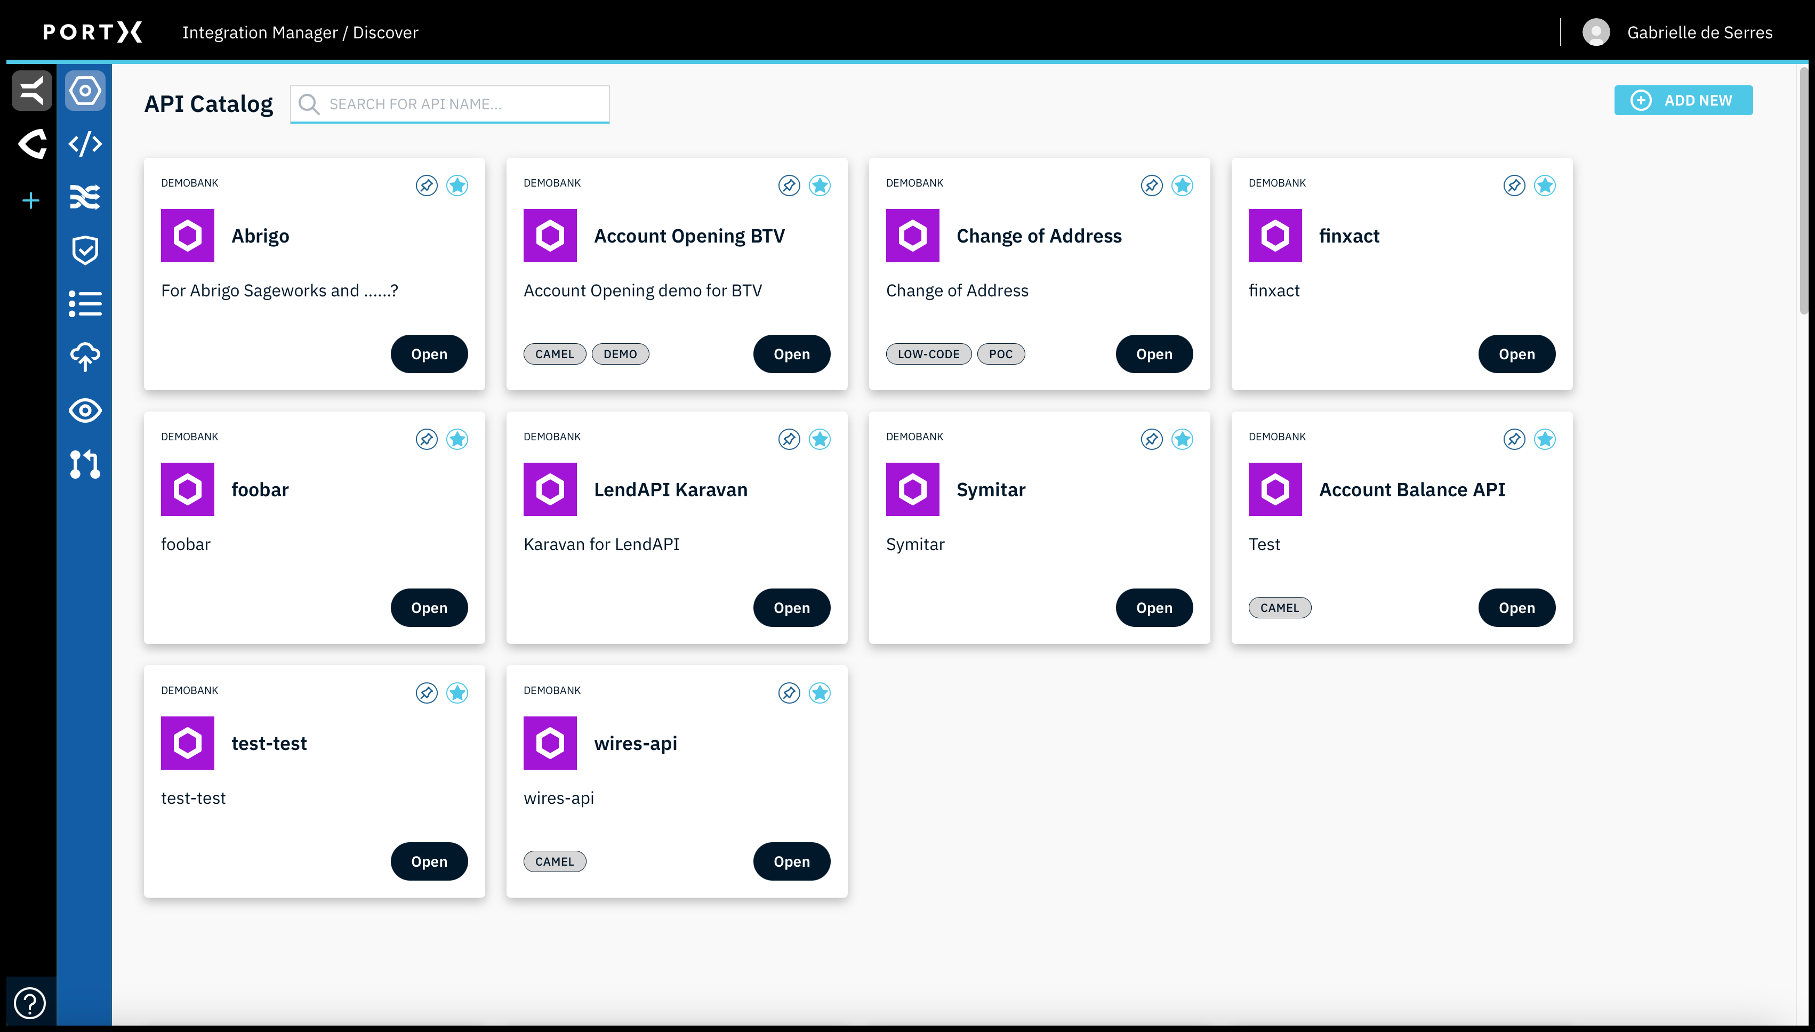Click the pin icon on Symitar card
Screen dimensions: 1815x1032
(1151, 439)
